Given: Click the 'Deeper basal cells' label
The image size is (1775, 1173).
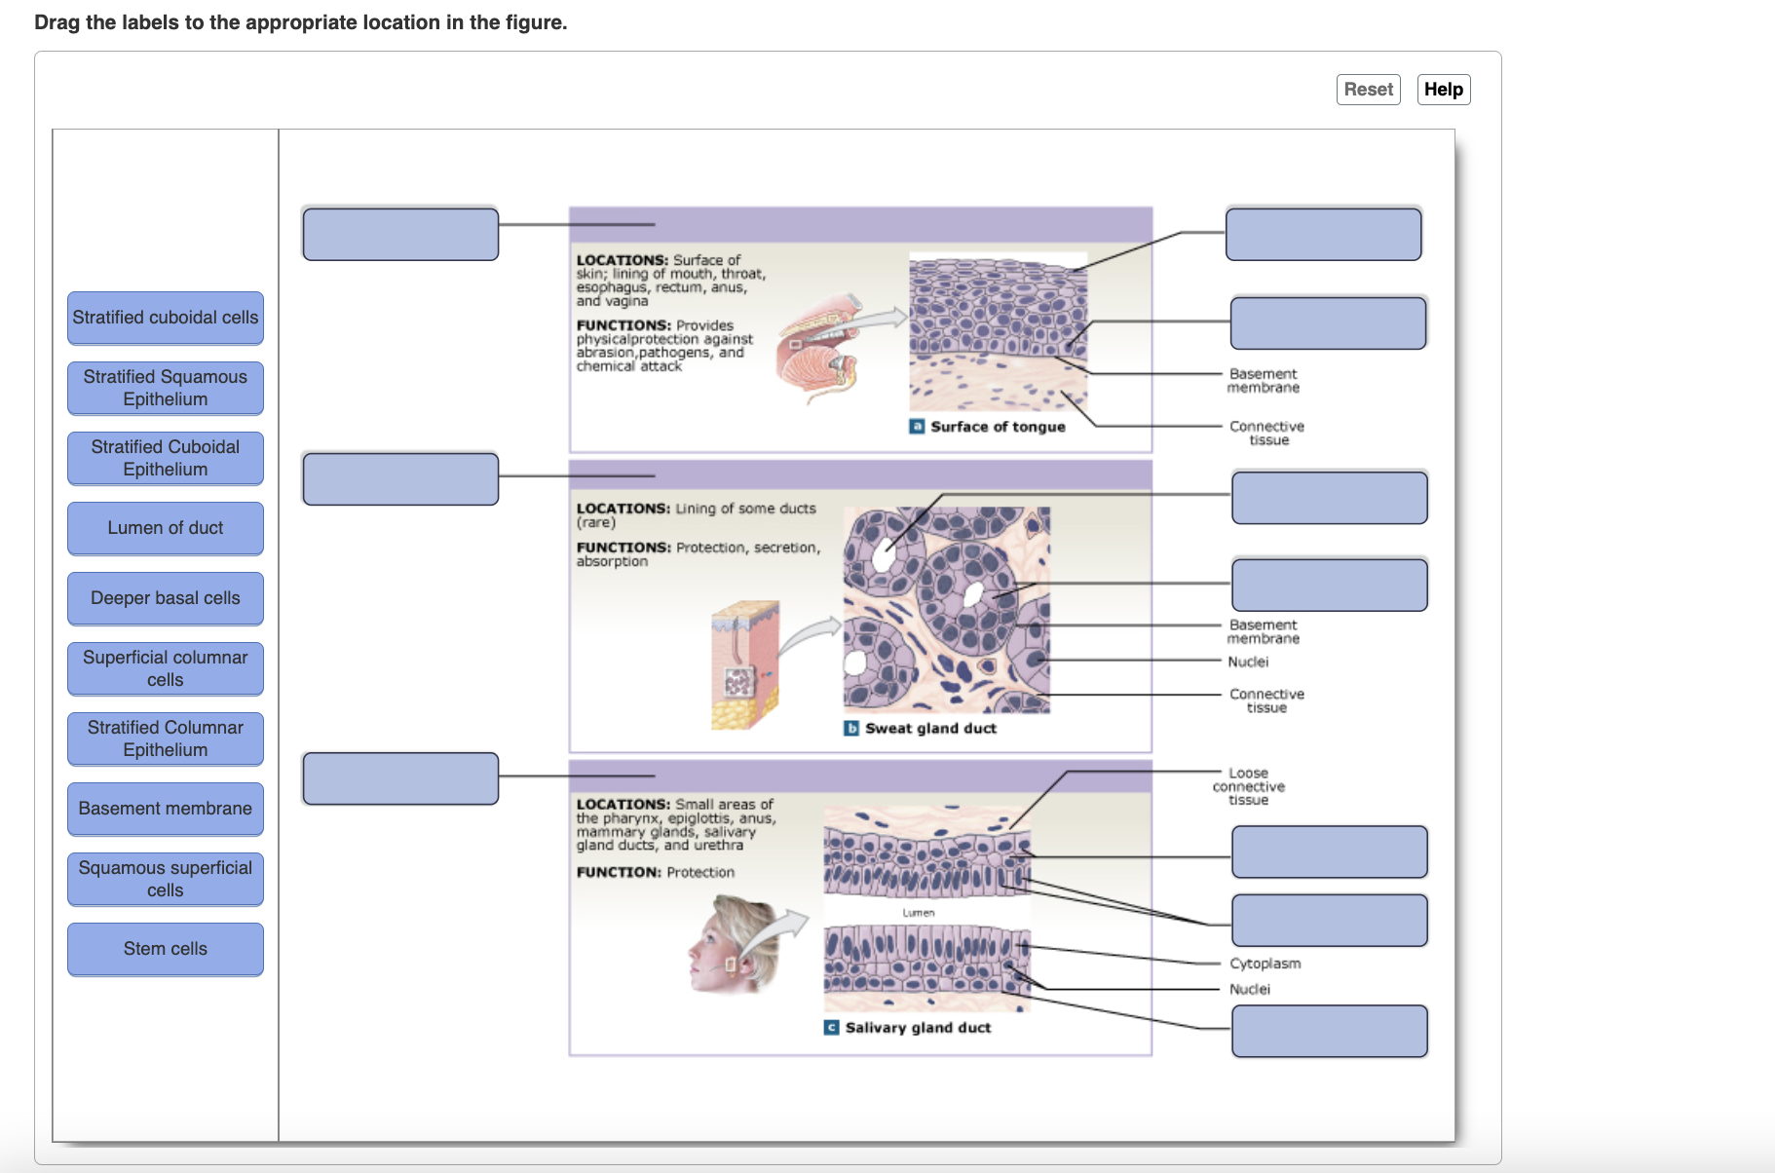Looking at the screenshot, I should click(x=166, y=598).
